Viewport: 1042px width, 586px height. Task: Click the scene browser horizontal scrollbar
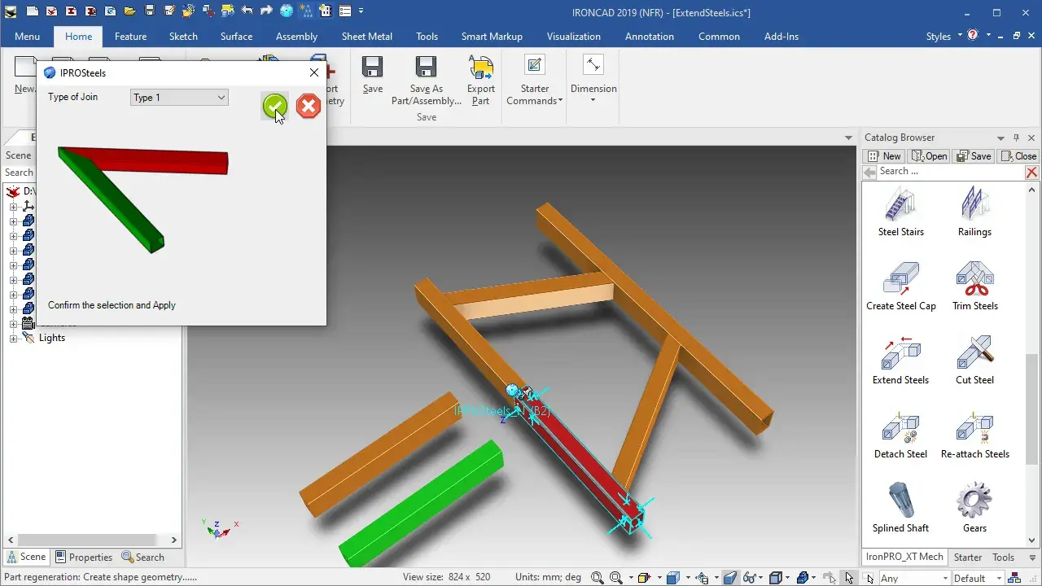click(x=89, y=540)
